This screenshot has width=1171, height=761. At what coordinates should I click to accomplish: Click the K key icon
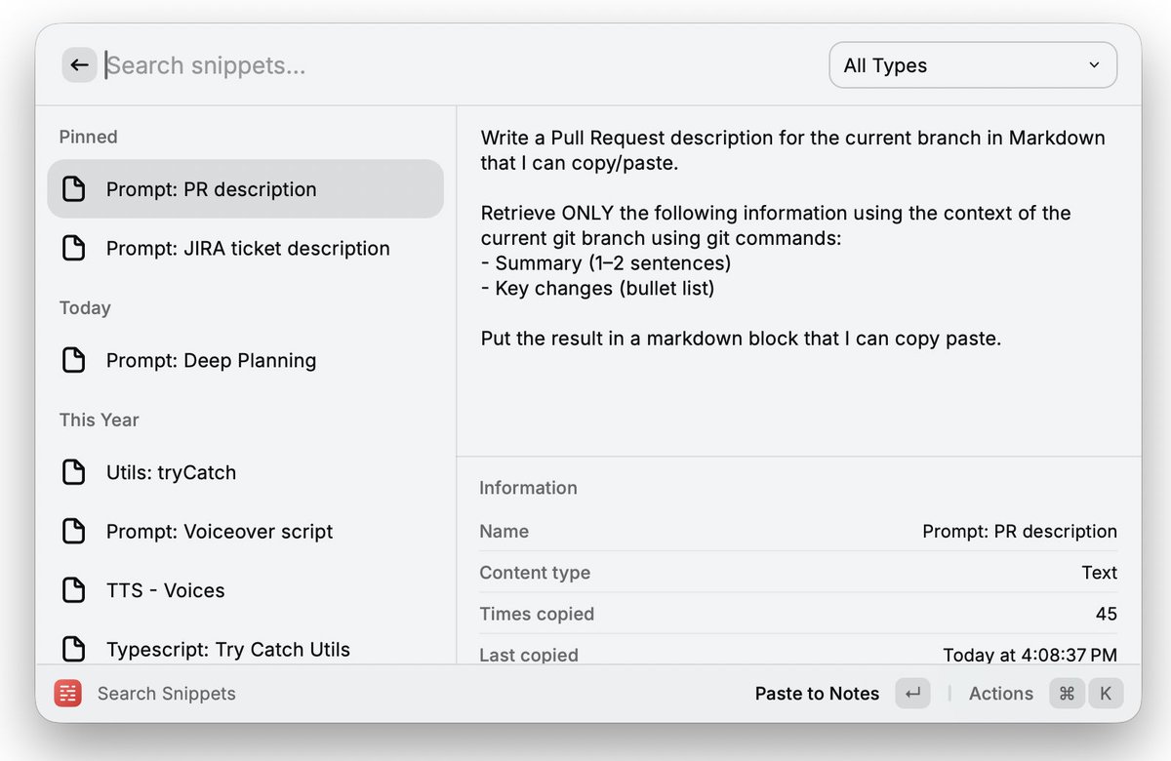1106,694
